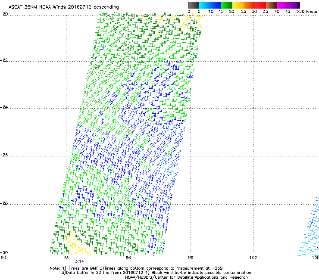
Task: Click the longitude axis label '93'
Action: tap(66, 258)
